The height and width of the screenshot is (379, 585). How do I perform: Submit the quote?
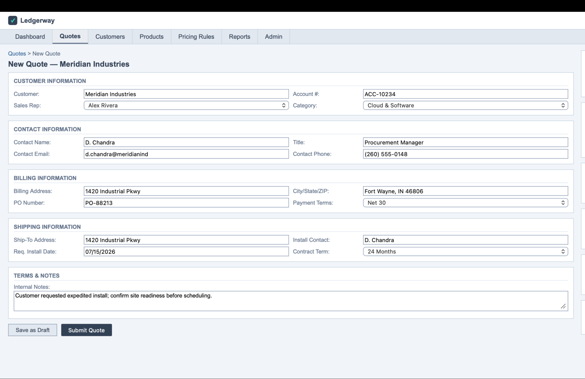point(87,330)
